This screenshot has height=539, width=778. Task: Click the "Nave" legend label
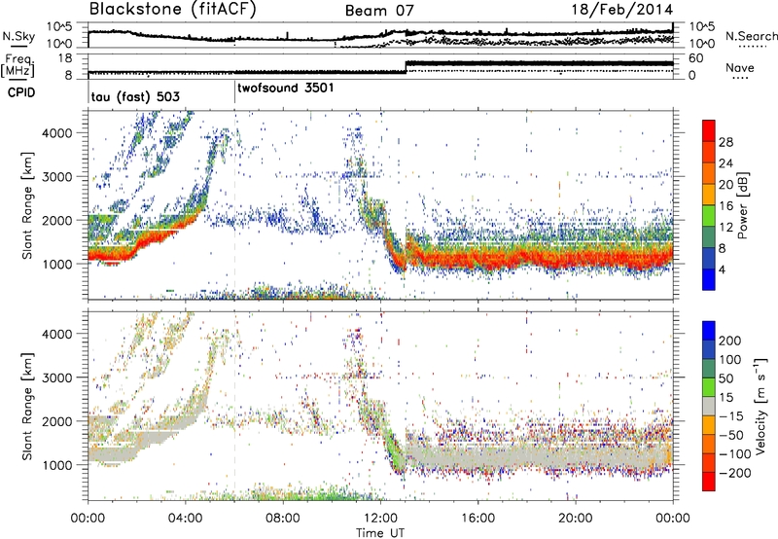tap(739, 68)
